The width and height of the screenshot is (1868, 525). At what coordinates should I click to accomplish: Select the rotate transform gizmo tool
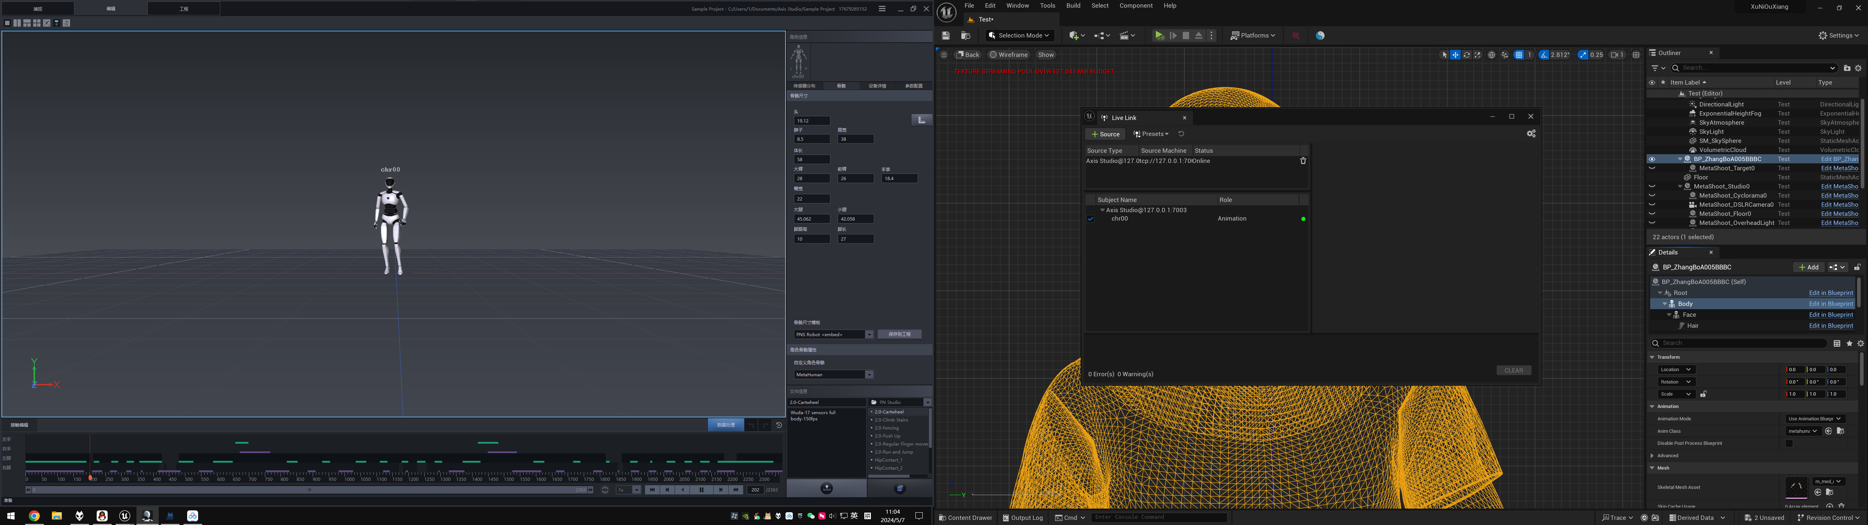point(1466,55)
